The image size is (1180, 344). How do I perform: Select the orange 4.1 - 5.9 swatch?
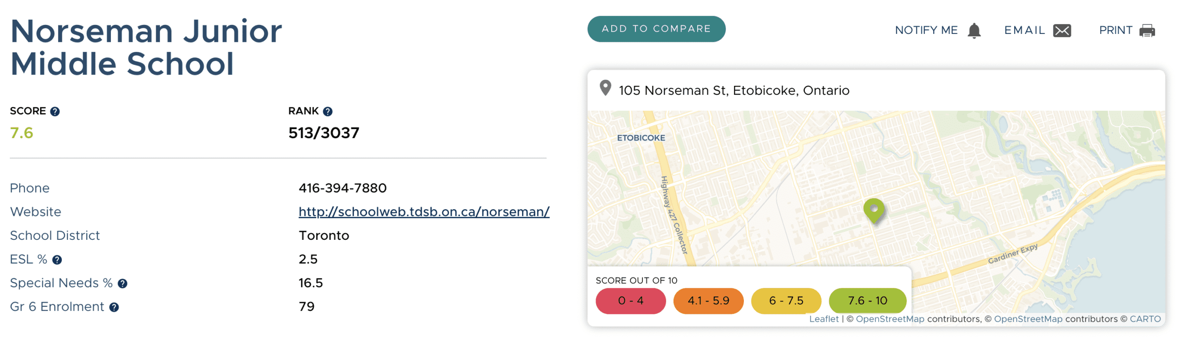[708, 301]
